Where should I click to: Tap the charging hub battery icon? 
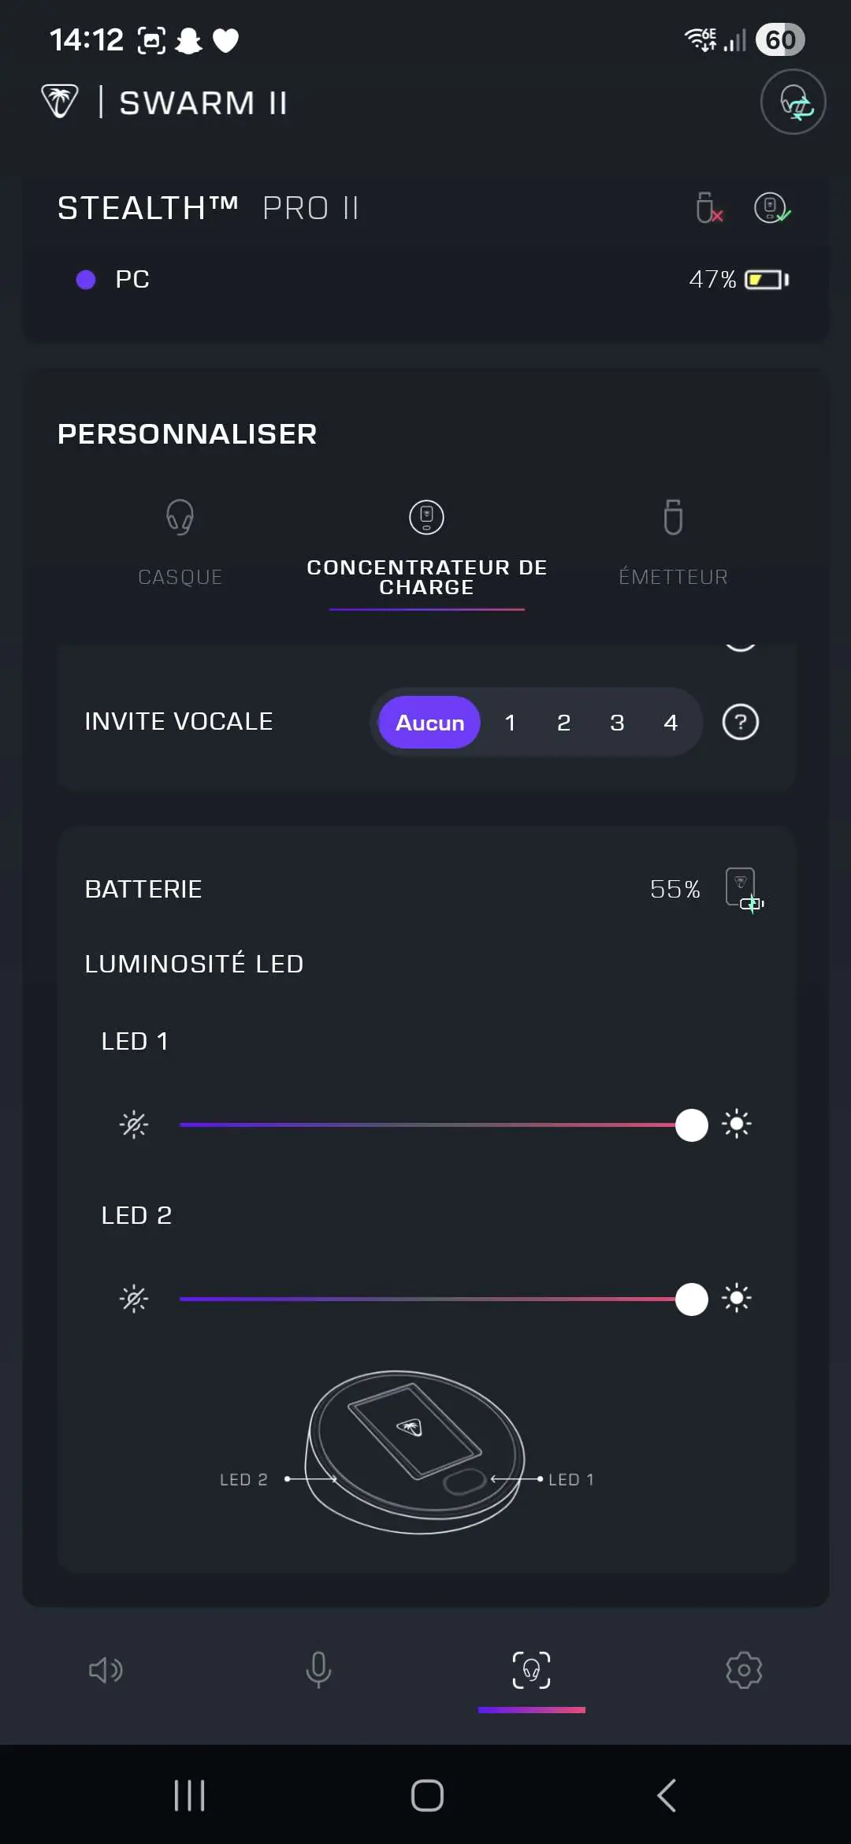pyautogui.click(x=745, y=890)
